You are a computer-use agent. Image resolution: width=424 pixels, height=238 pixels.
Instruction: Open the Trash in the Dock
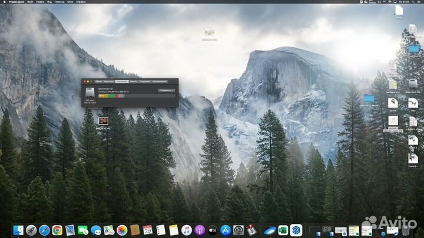(405, 230)
